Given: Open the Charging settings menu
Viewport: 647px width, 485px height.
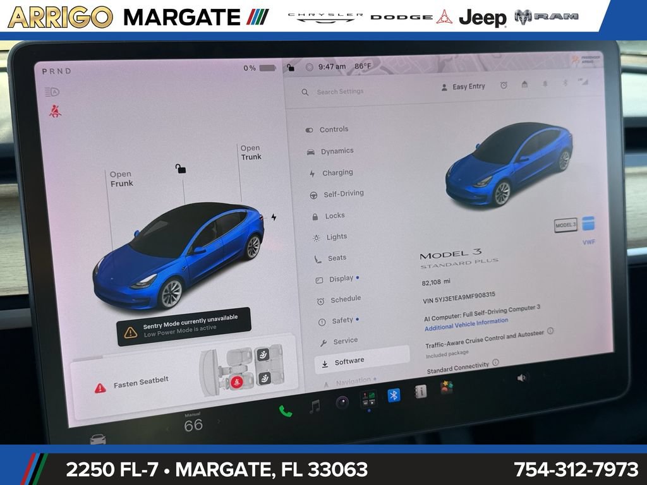Looking at the screenshot, I should pyautogui.click(x=331, y=173).
